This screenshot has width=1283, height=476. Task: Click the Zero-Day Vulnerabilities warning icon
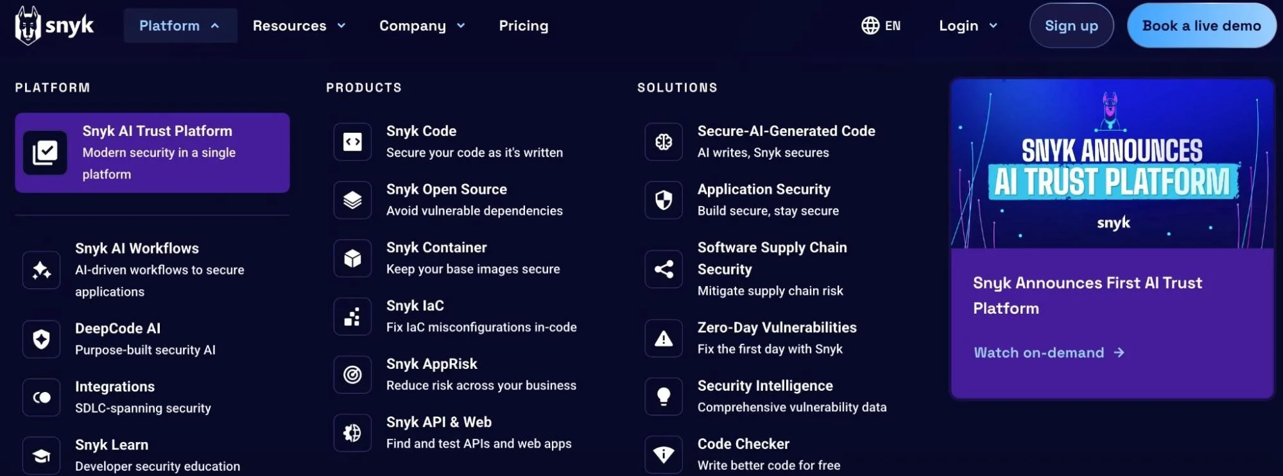click(x=664, y=338)
